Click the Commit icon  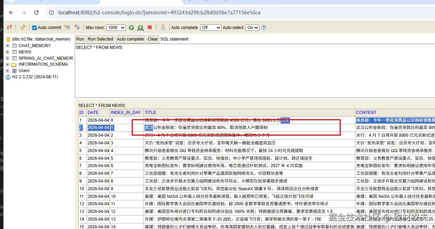pyautogui.click(x=77, y=27)
